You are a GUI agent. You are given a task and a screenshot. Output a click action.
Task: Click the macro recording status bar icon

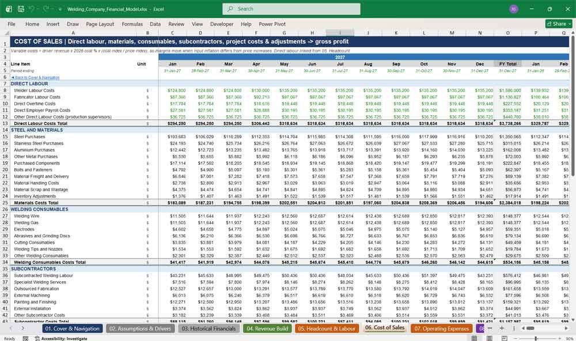tap(25, 339)
